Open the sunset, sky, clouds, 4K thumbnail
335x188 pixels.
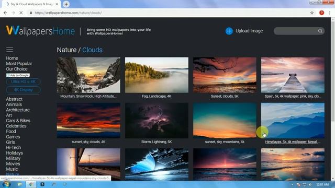[88, 121]
